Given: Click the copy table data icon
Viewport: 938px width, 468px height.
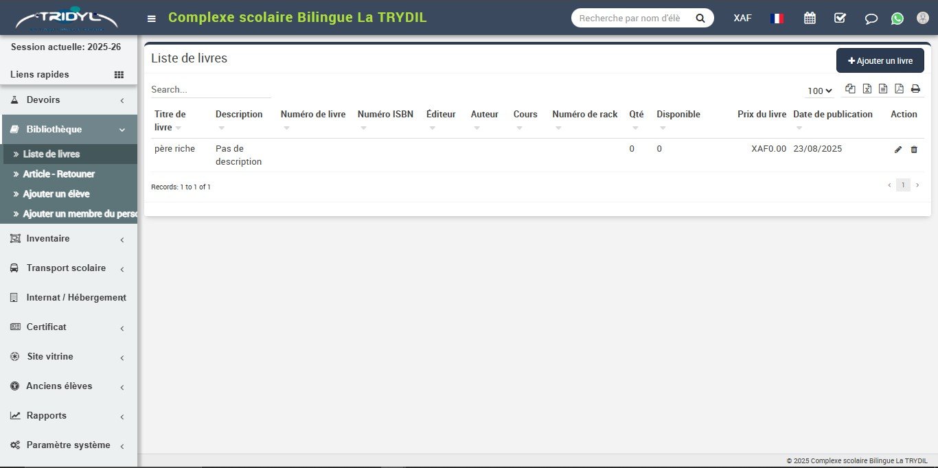Looking at the screenshot, I should coord(850,89).
